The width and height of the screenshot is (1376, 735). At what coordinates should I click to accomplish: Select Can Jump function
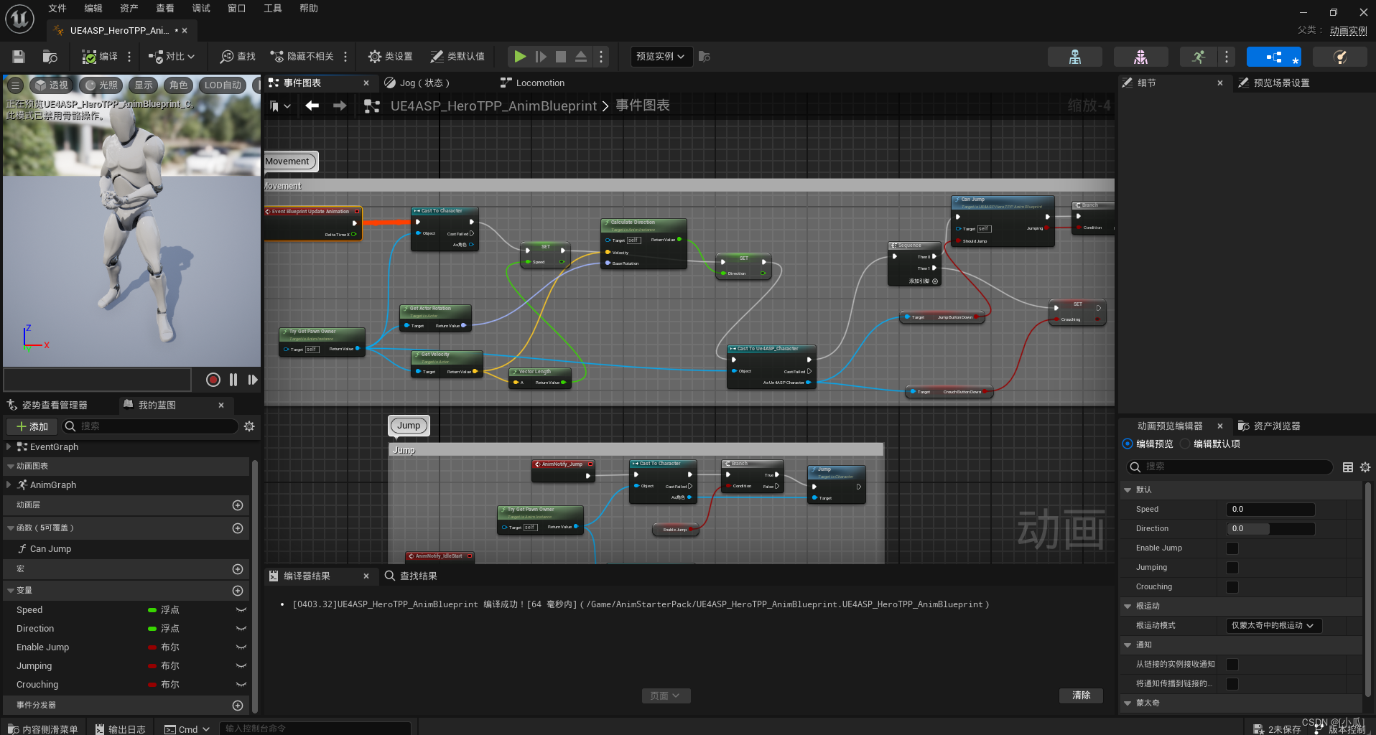[x=50, y=549]
